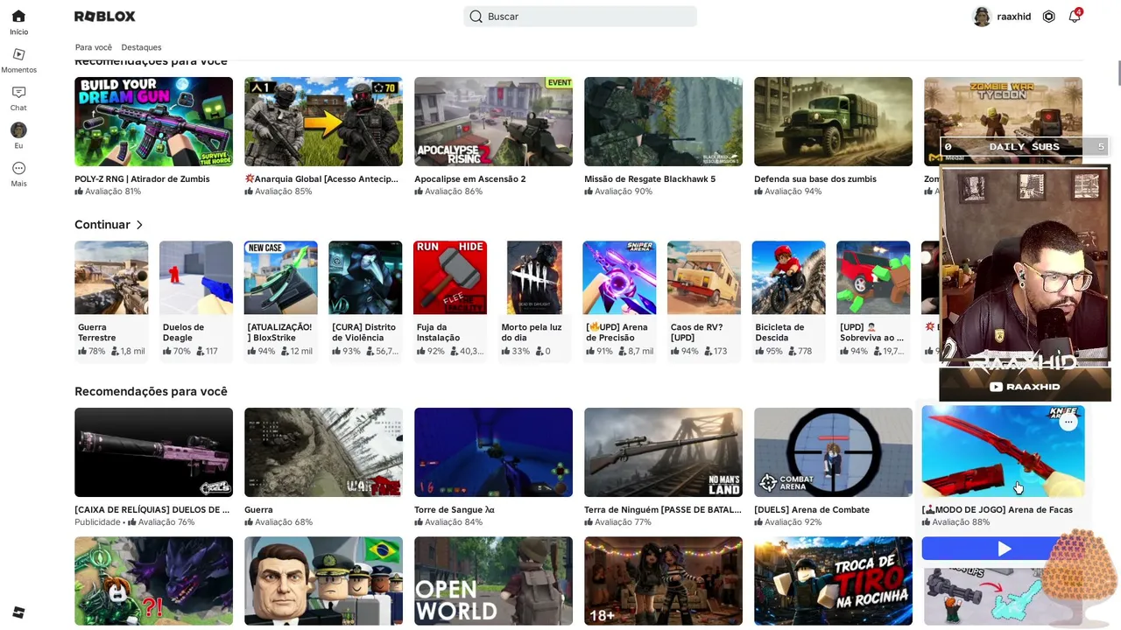This screenshot has height=630, width=1121.
Task: Click into the Buscar search field
Action: pos(580,17)
